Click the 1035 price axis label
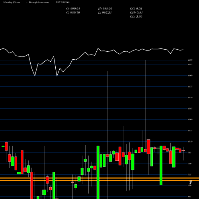199x199 pixels. click(190, 131)
